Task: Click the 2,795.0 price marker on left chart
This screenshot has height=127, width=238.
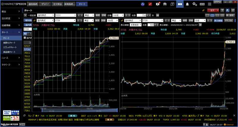Action: point(114,38)
